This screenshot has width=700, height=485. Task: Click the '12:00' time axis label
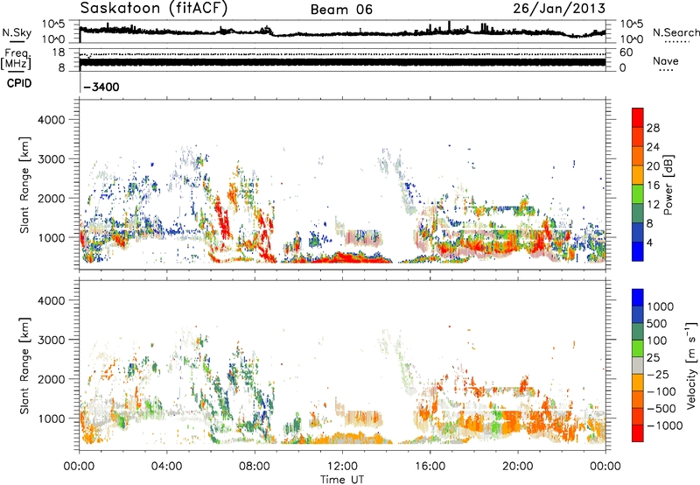tap(342, 467)
